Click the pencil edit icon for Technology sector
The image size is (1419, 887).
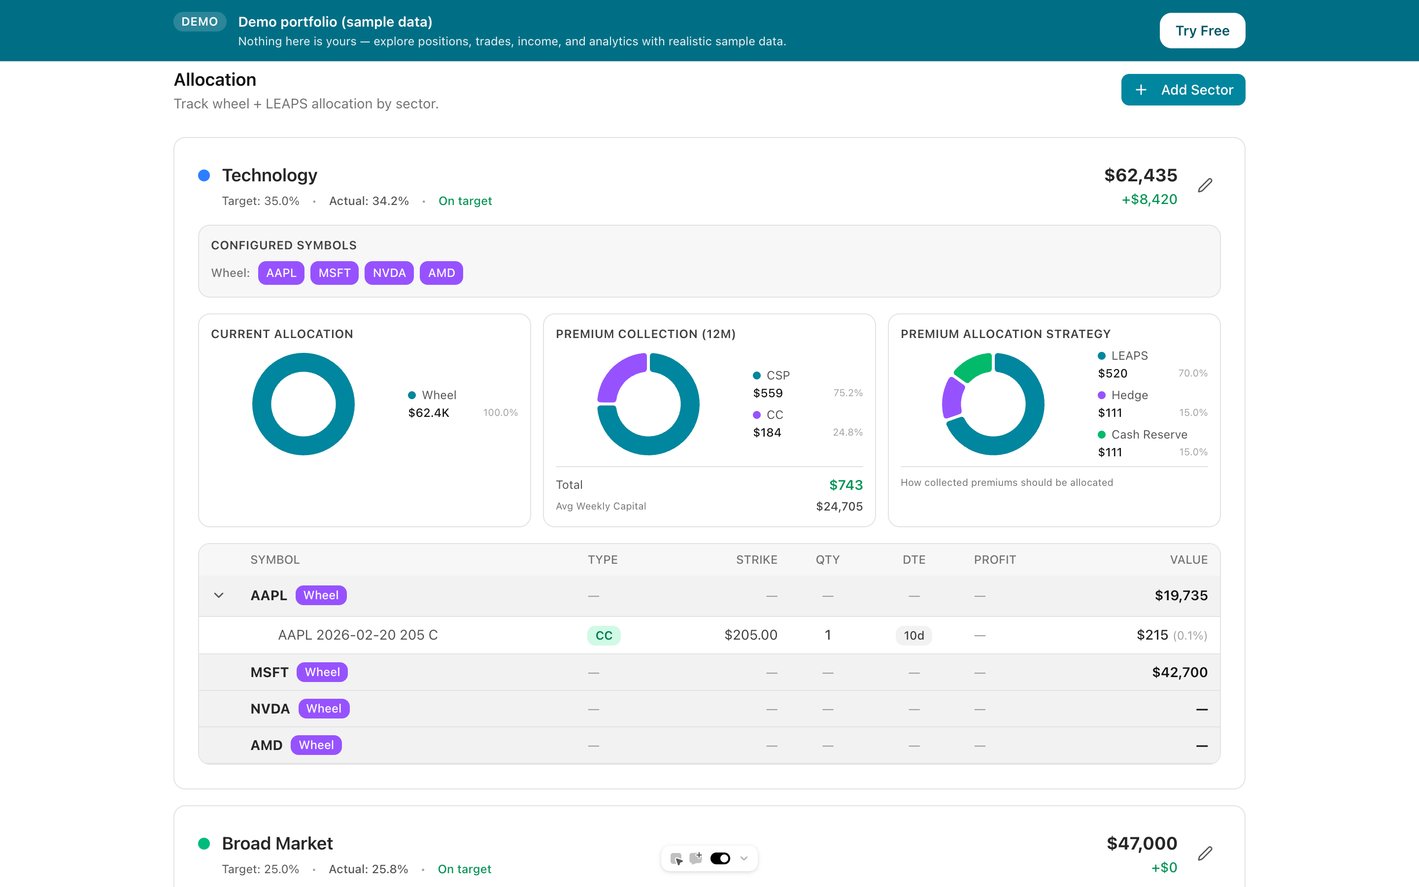1206,185
